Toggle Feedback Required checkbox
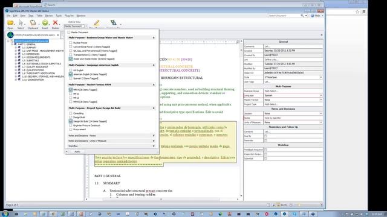Screen dimensions: 387x217 (x=265, y=149)
